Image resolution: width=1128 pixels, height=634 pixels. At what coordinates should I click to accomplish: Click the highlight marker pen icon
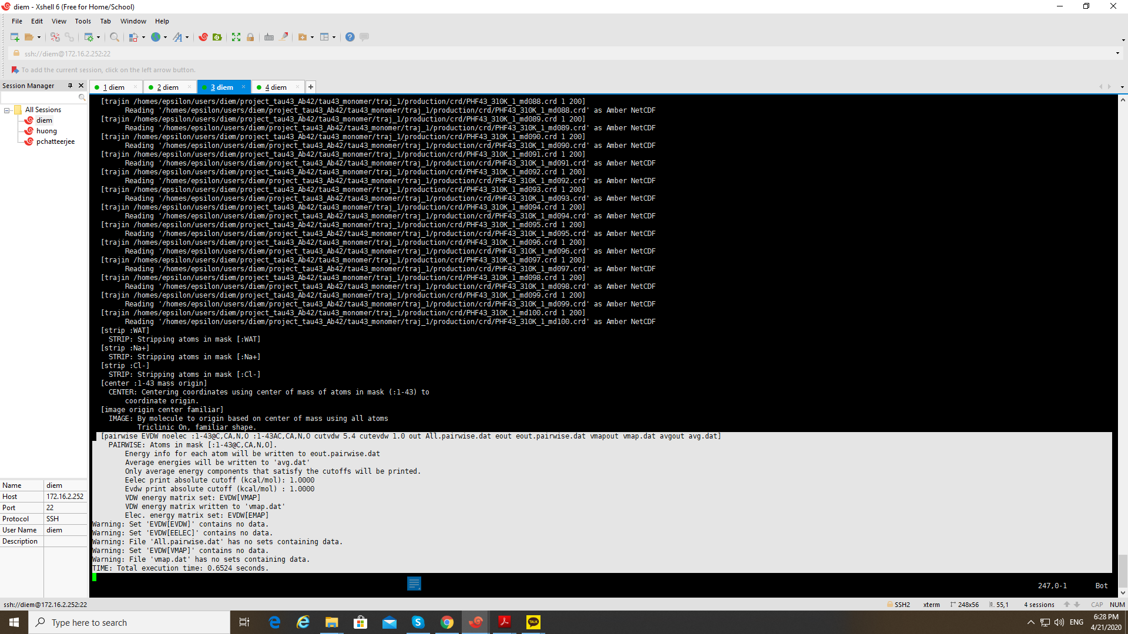tap(284, 37)
